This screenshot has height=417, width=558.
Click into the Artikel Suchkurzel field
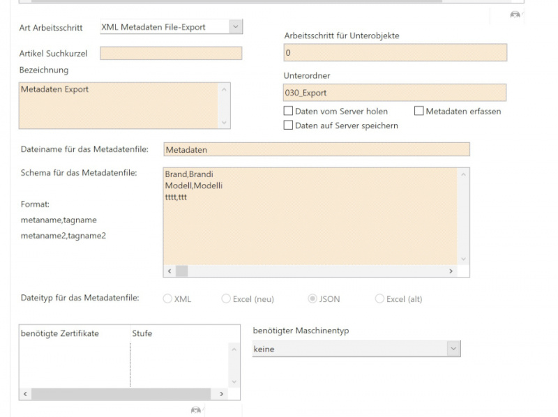tap(171, 54)
